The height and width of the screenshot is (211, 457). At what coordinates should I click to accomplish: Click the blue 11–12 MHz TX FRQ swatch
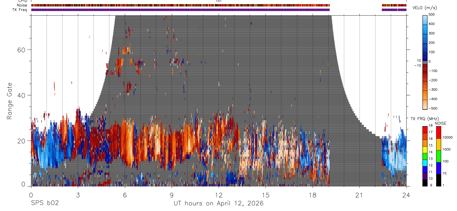pyautogui.click(x=425, y=169)
